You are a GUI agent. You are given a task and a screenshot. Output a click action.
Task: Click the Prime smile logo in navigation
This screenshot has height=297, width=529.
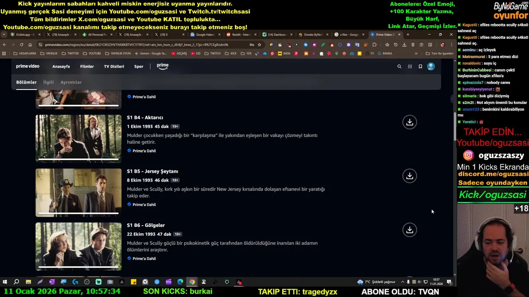(x=163, y=66)
